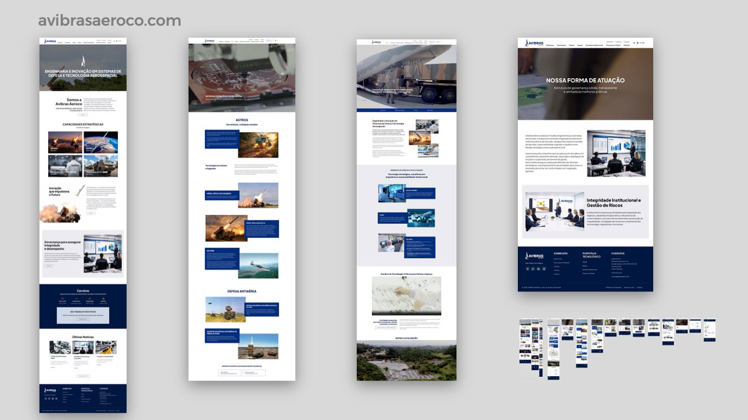748x420 pixels.
Task: Click the cruise missile in flight image on the defense page
Action: point(258,265)
